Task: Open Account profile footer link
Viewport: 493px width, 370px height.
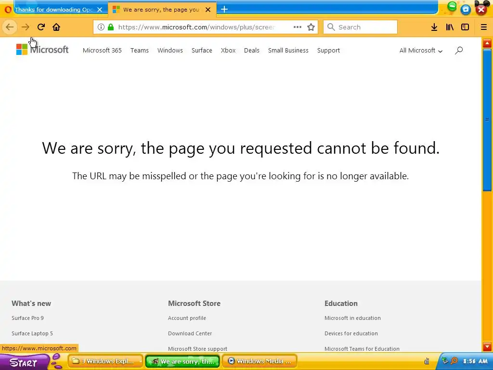Action: coord(187,318)
